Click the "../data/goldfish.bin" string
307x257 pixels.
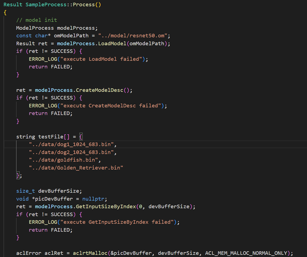click(63, 160)
